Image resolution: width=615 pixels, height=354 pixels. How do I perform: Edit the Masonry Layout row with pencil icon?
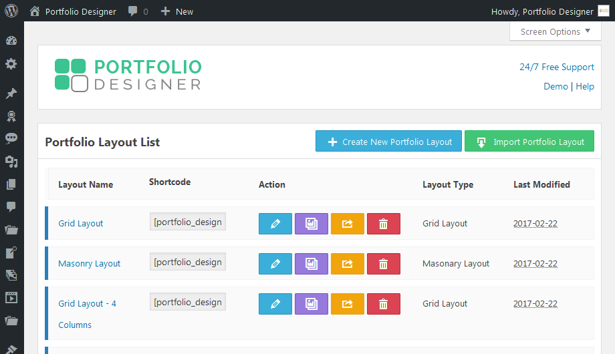(275, 264)
